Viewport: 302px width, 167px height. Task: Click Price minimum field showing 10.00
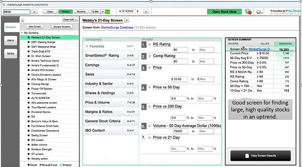pyautogui.click(x=180, y=79)
